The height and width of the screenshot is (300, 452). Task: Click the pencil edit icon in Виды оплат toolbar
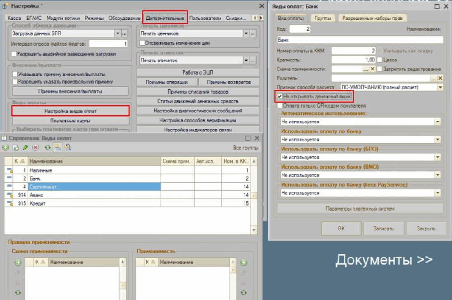tap(25, 147)
